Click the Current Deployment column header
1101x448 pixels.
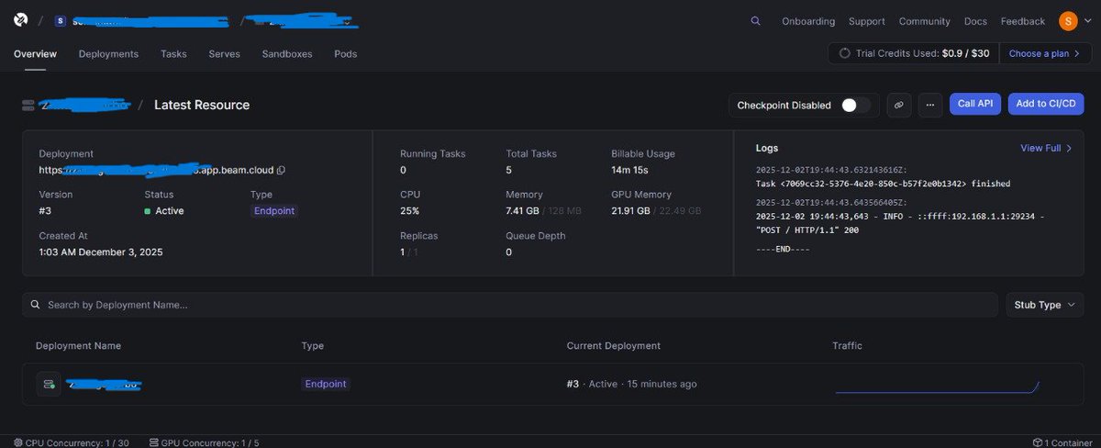click(x=614, y=346)
